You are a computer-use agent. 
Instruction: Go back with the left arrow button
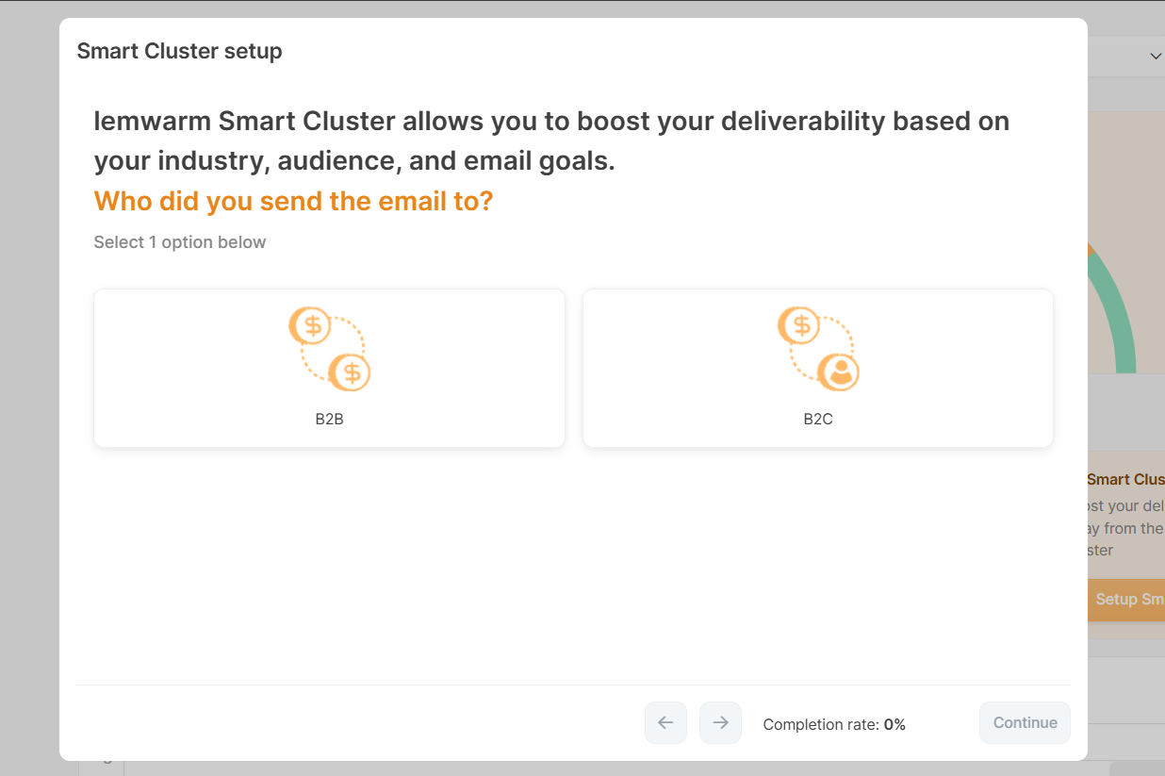click(x=665, y=722)
